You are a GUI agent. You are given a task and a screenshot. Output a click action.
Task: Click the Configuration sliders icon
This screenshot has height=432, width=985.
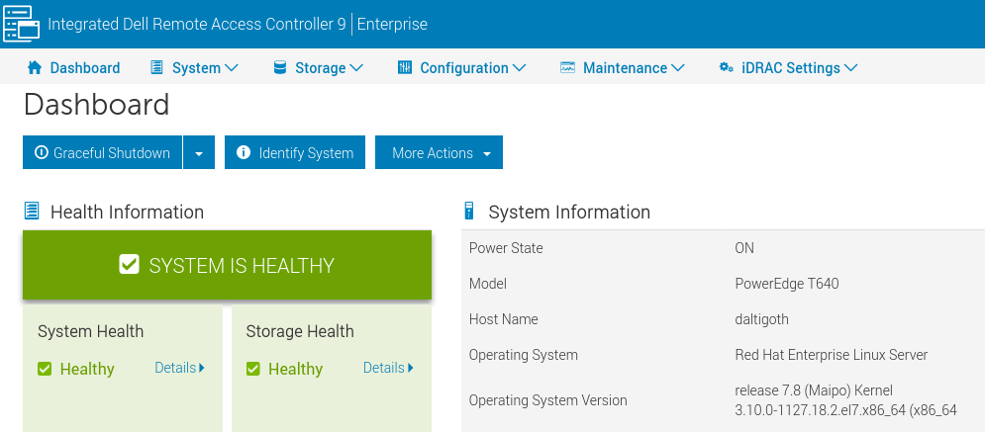click(x=404, y=68)
